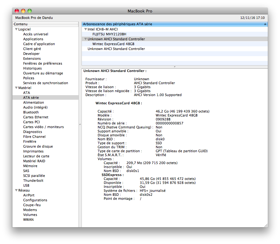
Task: Select the Thunderbolt entry
Action: 33,181
